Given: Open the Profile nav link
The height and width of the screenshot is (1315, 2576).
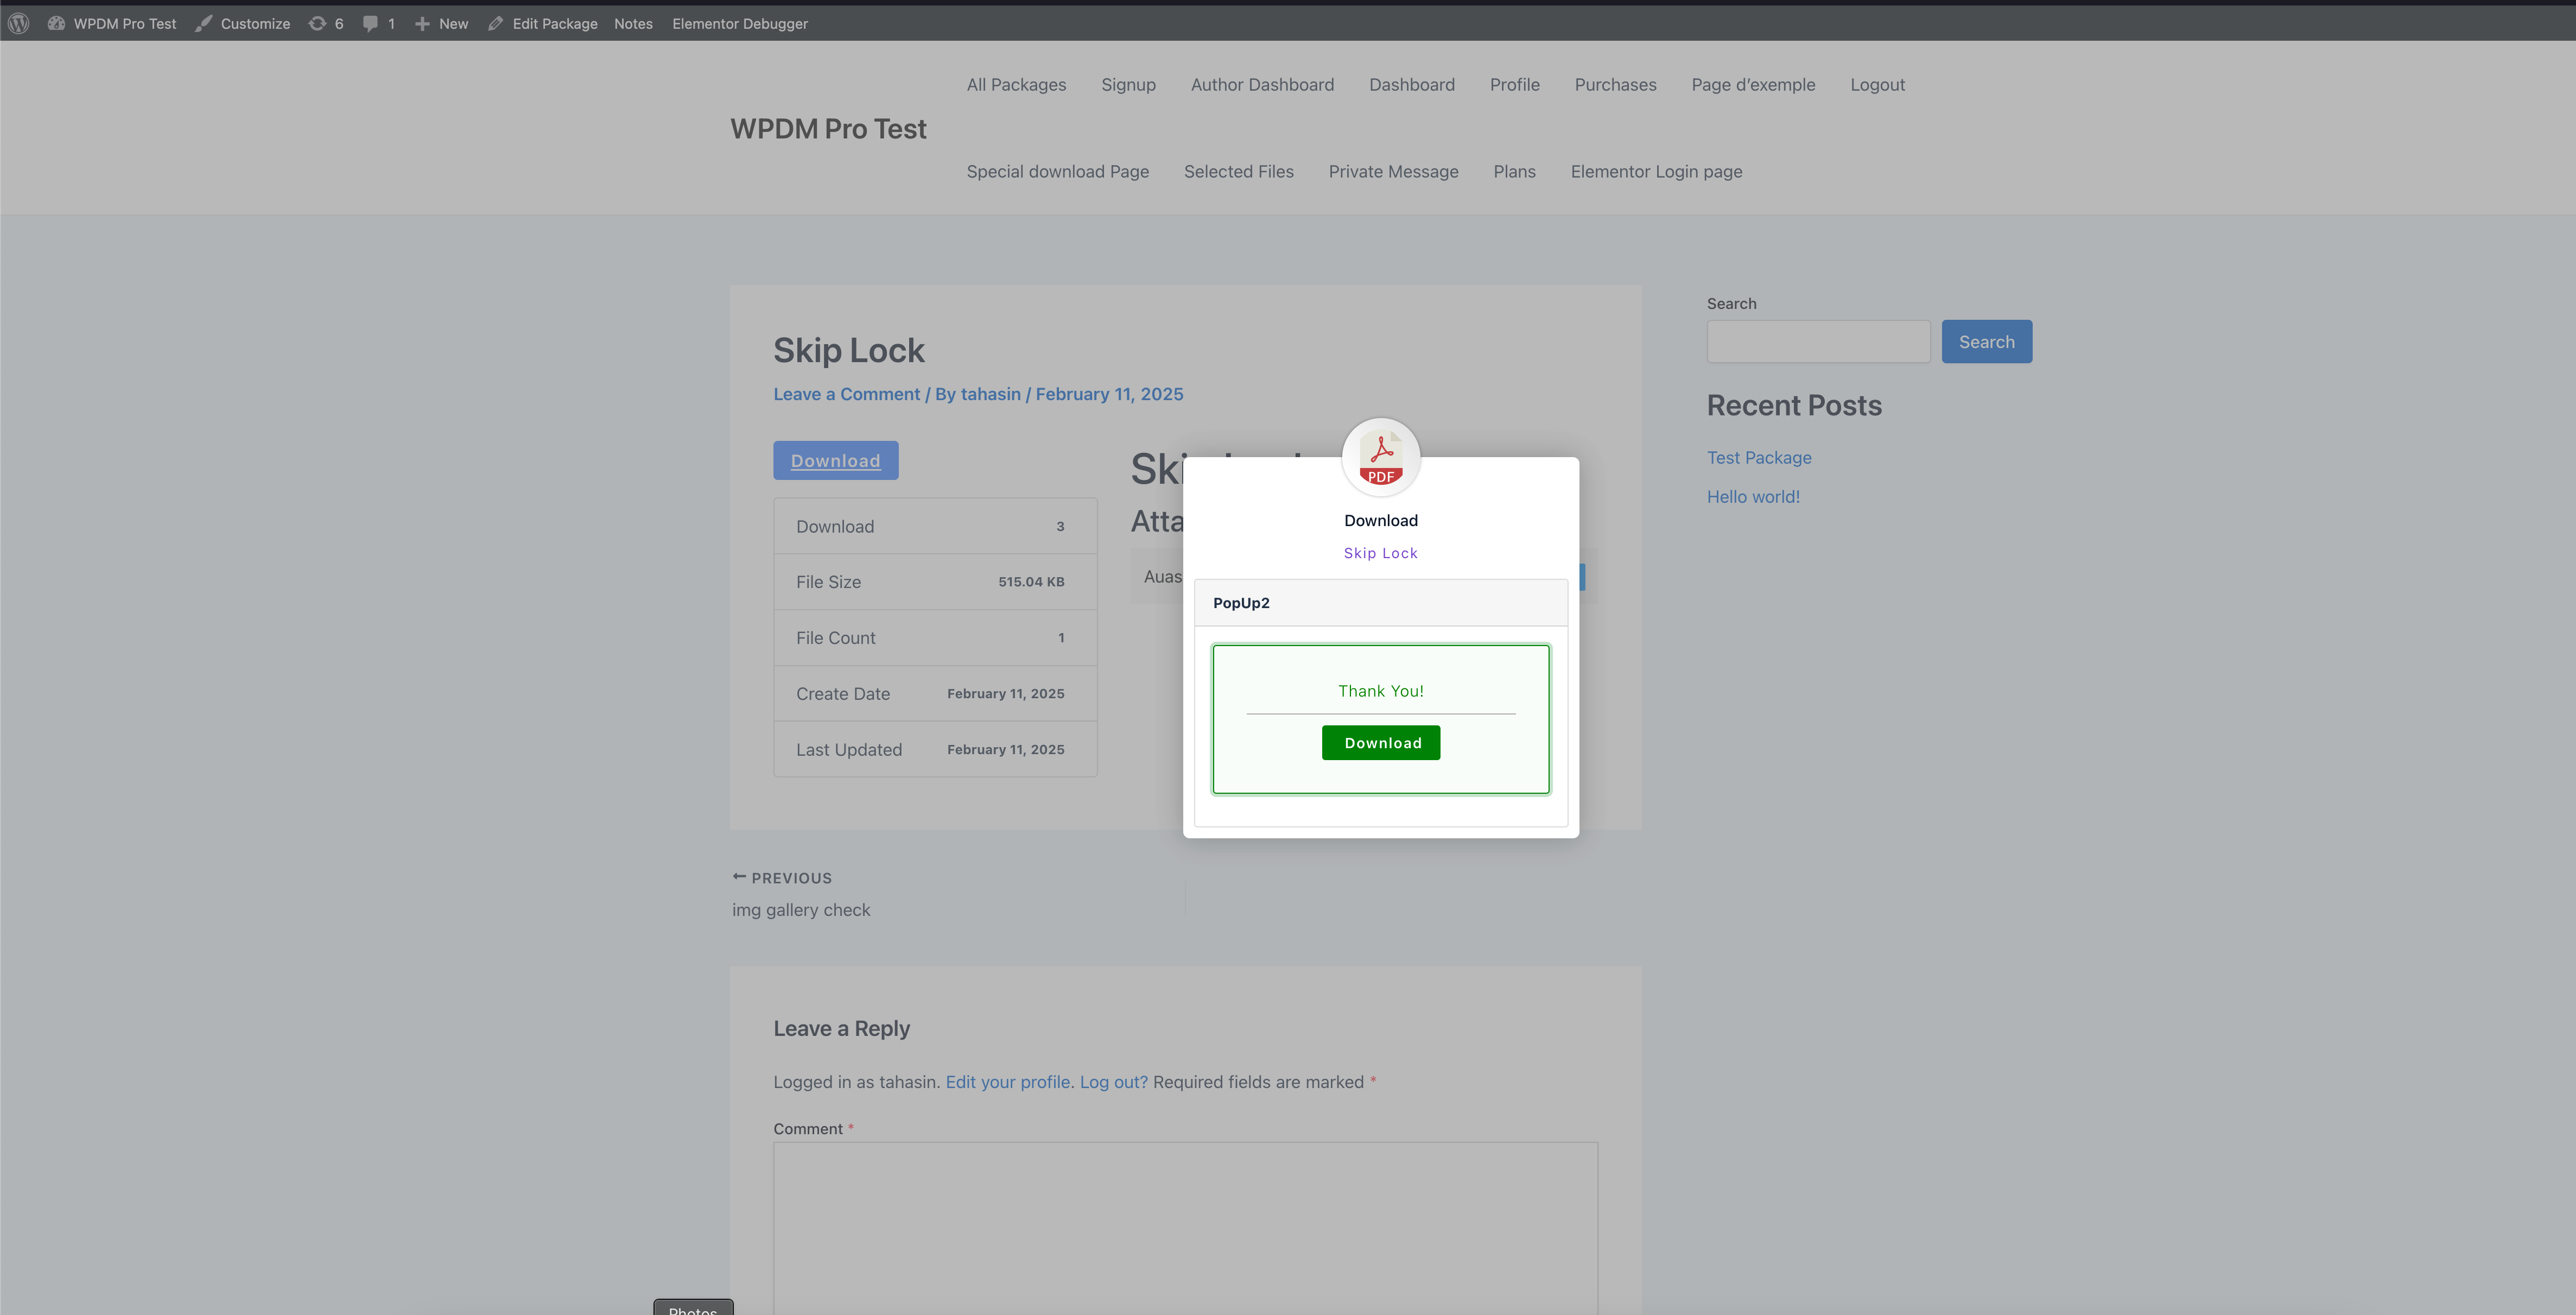Looking at the screenshot, I should click(1515, 85).
